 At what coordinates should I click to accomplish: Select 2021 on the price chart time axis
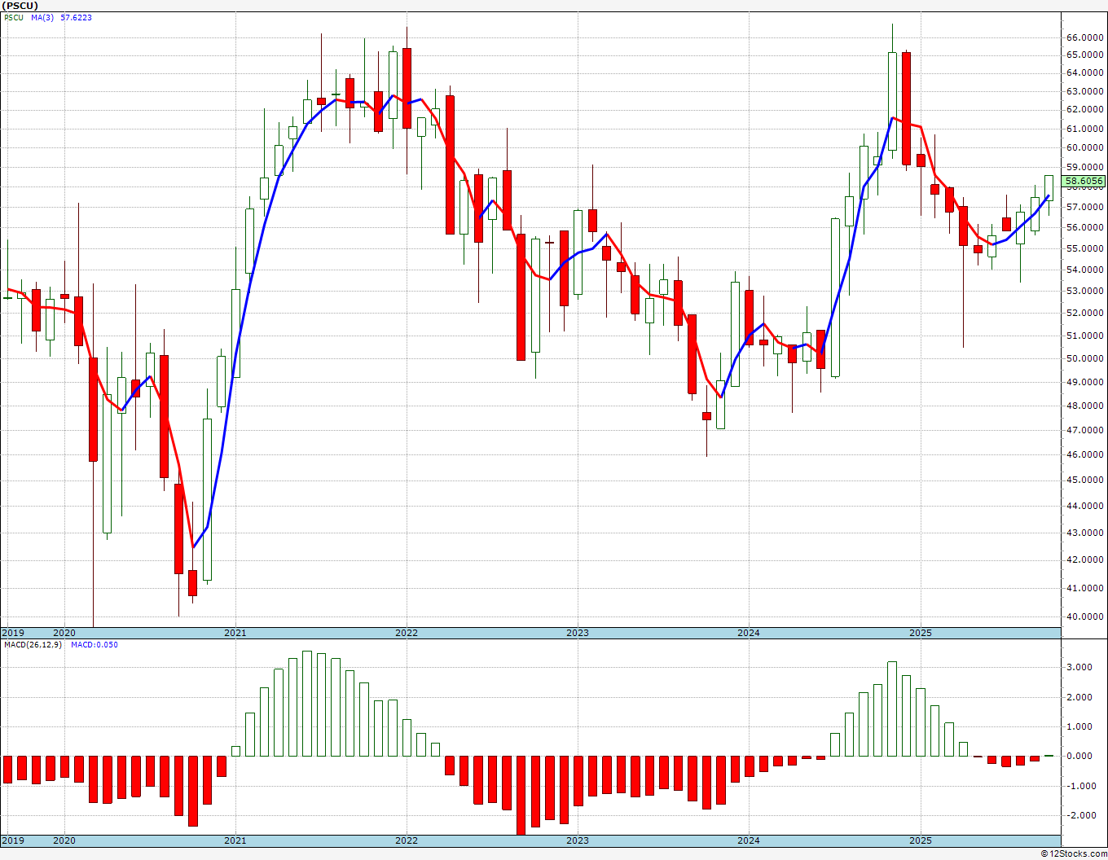click(x=235, y=633)
